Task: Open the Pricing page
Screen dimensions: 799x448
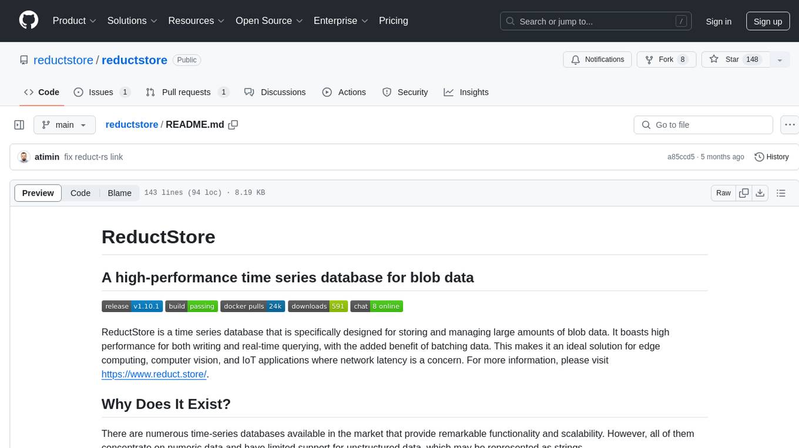Action: [x=394, y=21]
